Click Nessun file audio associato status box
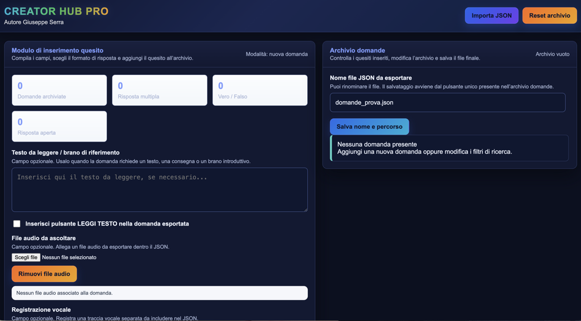 pos(160,293)
